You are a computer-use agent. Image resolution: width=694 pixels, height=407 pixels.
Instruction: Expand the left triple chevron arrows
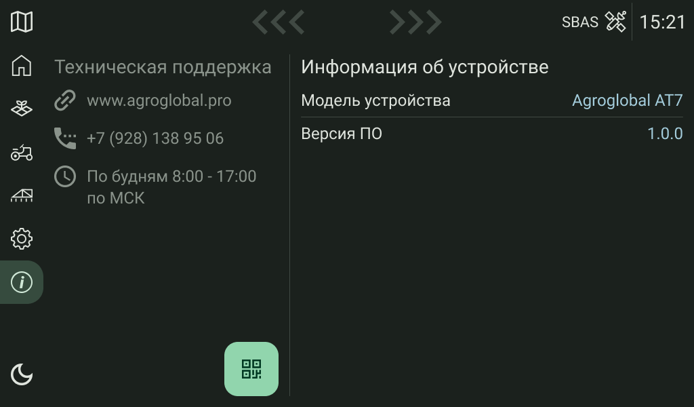coord(279,22)
